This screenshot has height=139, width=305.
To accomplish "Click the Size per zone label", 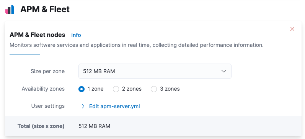I will (x=48, y=71).
